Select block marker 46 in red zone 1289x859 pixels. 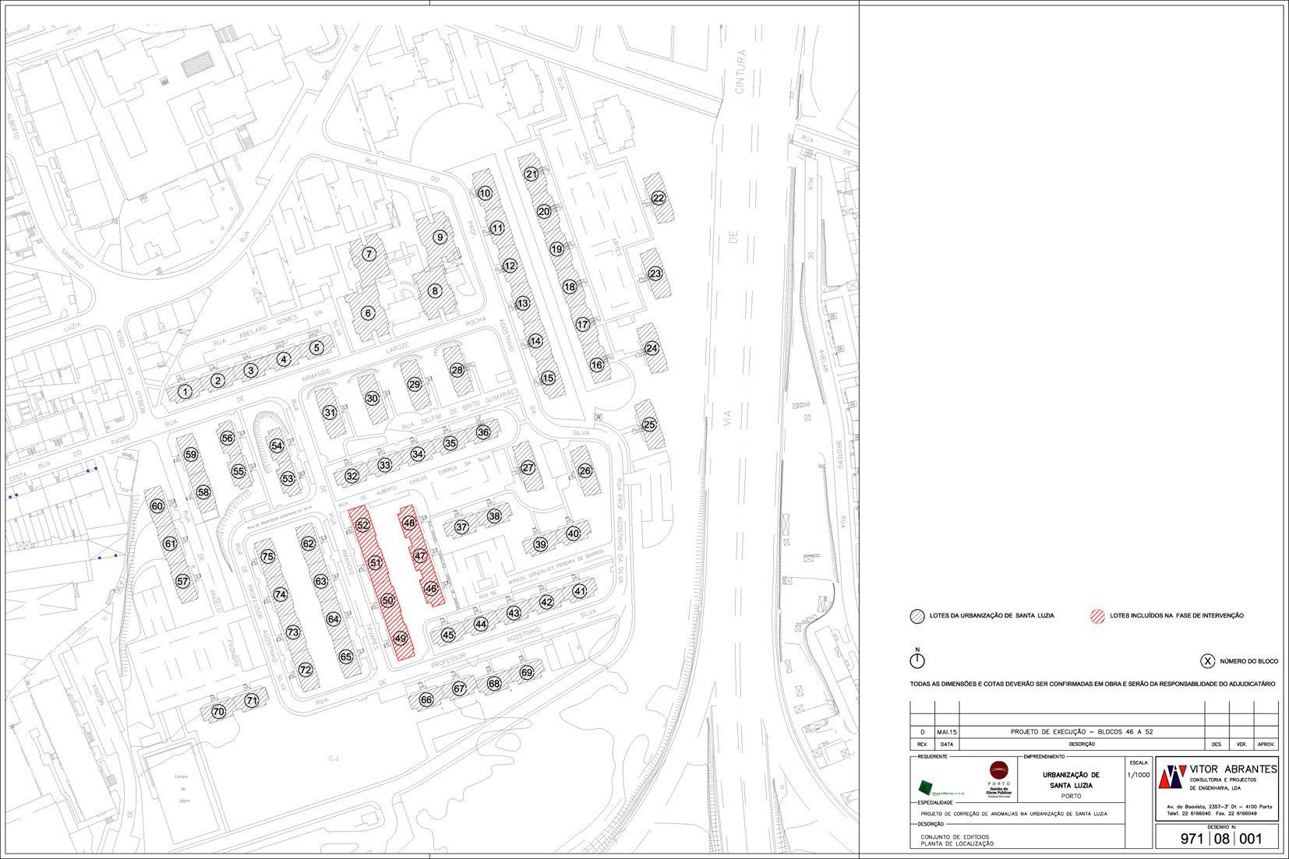(432, 589)
